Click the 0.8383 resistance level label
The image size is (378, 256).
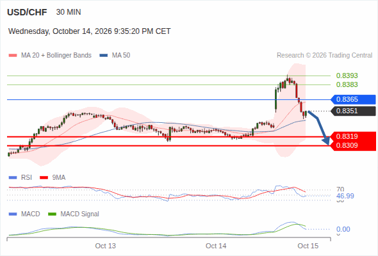tap(347, 84)
